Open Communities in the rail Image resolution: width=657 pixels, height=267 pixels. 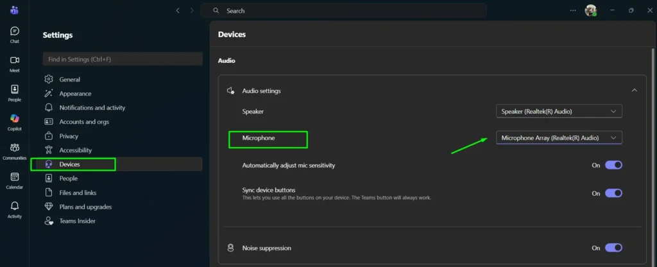15,151
